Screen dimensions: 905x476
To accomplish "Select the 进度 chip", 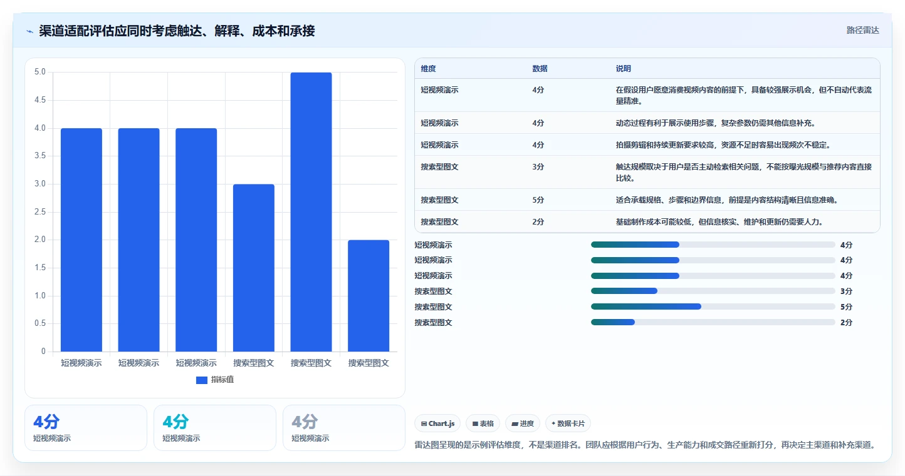I will 523,423.
